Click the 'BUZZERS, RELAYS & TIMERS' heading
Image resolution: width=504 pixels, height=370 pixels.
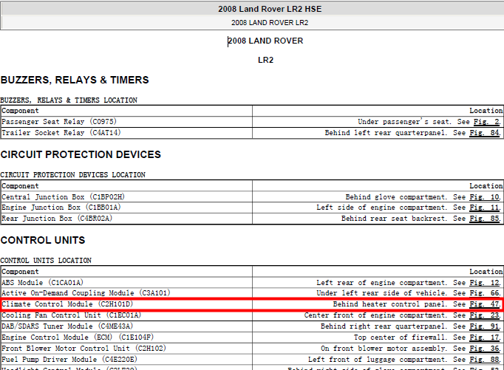point(75,80)
